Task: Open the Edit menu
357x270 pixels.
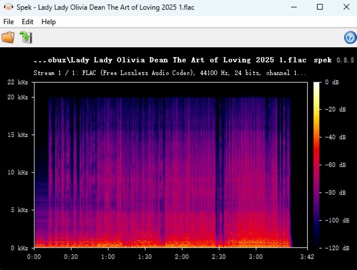Action: pyautogui.click(x=28, y=22)
